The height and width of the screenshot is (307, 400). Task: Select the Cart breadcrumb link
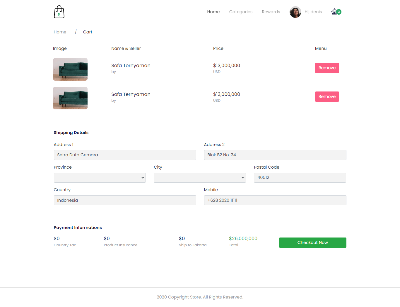(88, 32)
